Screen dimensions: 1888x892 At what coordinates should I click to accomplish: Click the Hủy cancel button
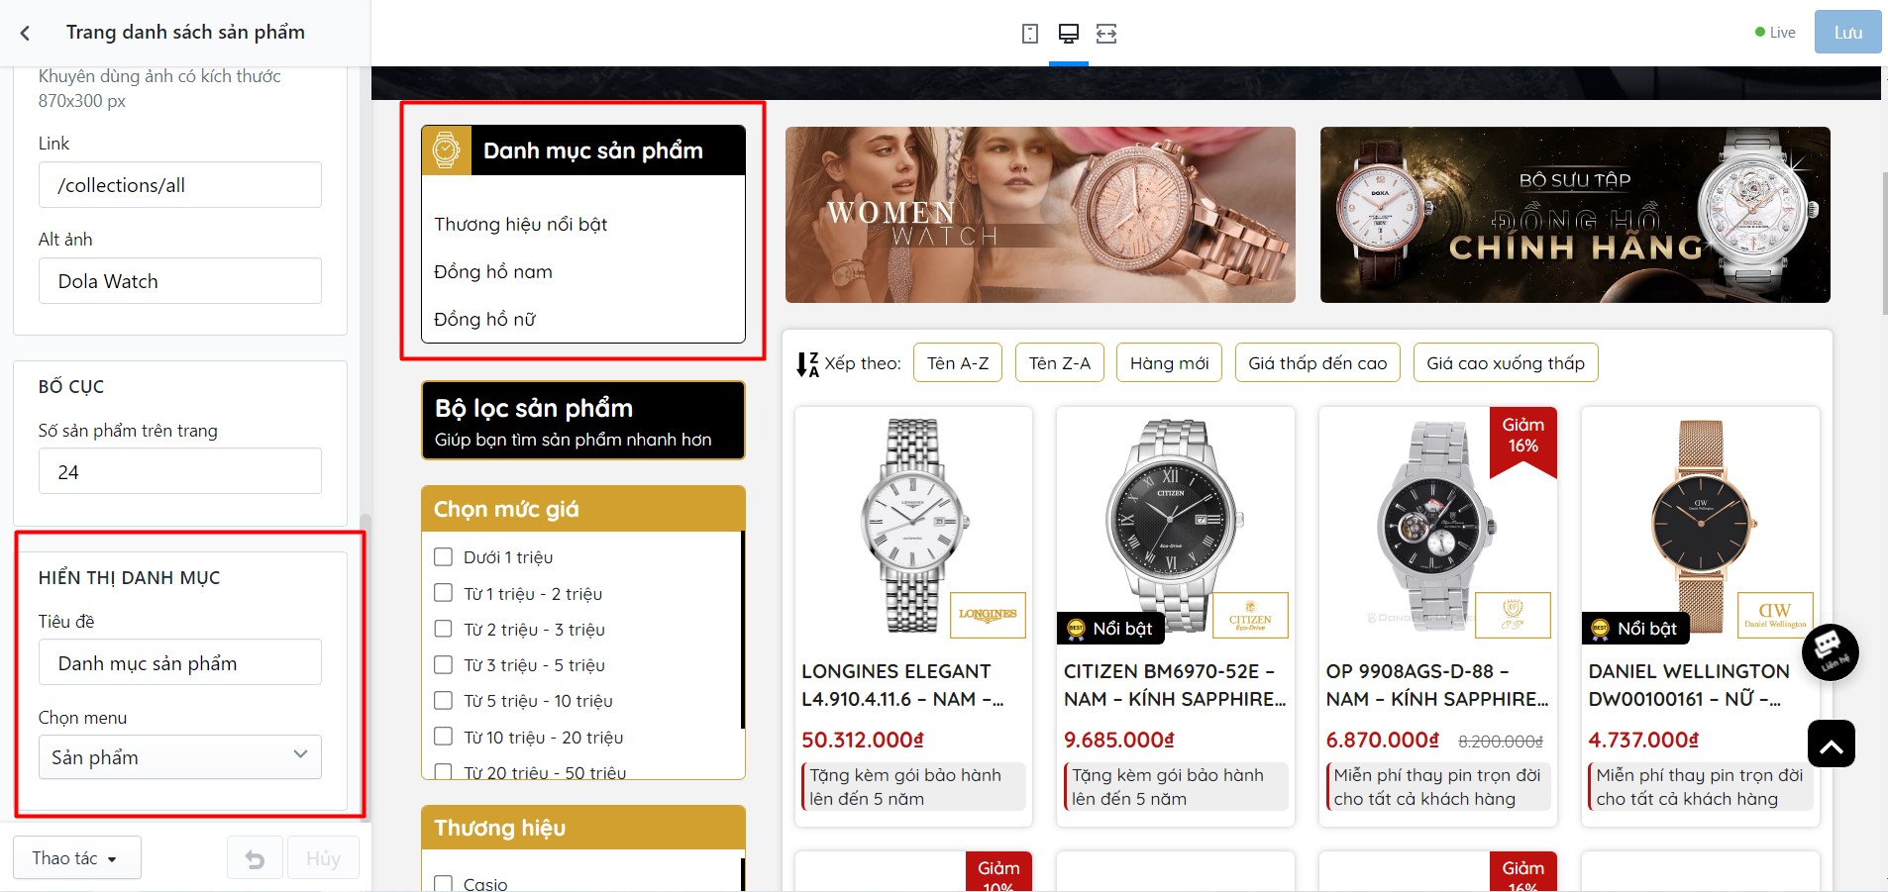pos(323,858)
